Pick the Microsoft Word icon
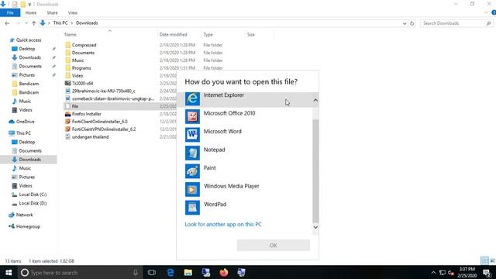 pyautogui.click(x=192, y=135)
